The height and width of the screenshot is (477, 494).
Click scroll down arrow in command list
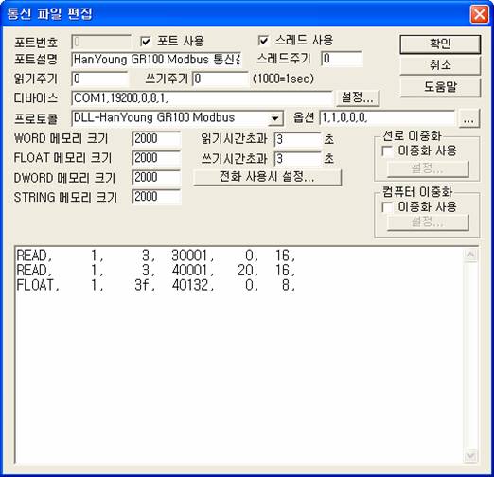click(471, 455)
